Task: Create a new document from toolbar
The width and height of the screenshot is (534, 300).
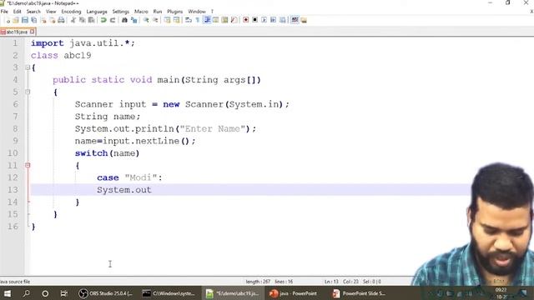Action: click(x=8, y=20)
